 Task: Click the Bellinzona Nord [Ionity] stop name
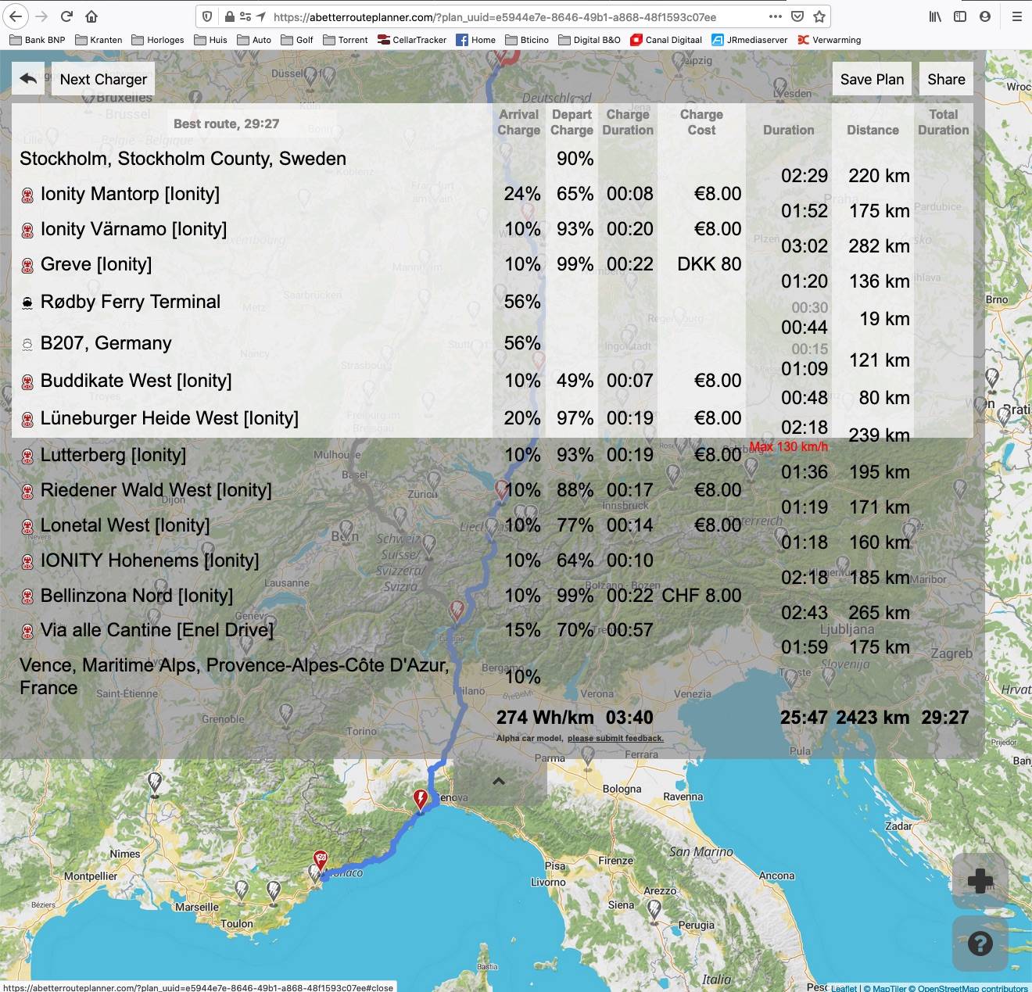click(x=137, y=596)
